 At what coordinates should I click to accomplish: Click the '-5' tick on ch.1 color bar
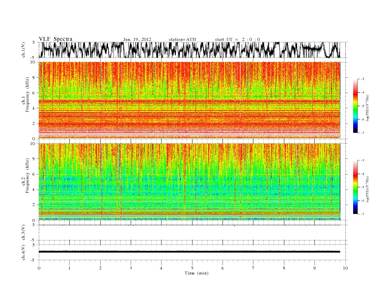point(362,106)
